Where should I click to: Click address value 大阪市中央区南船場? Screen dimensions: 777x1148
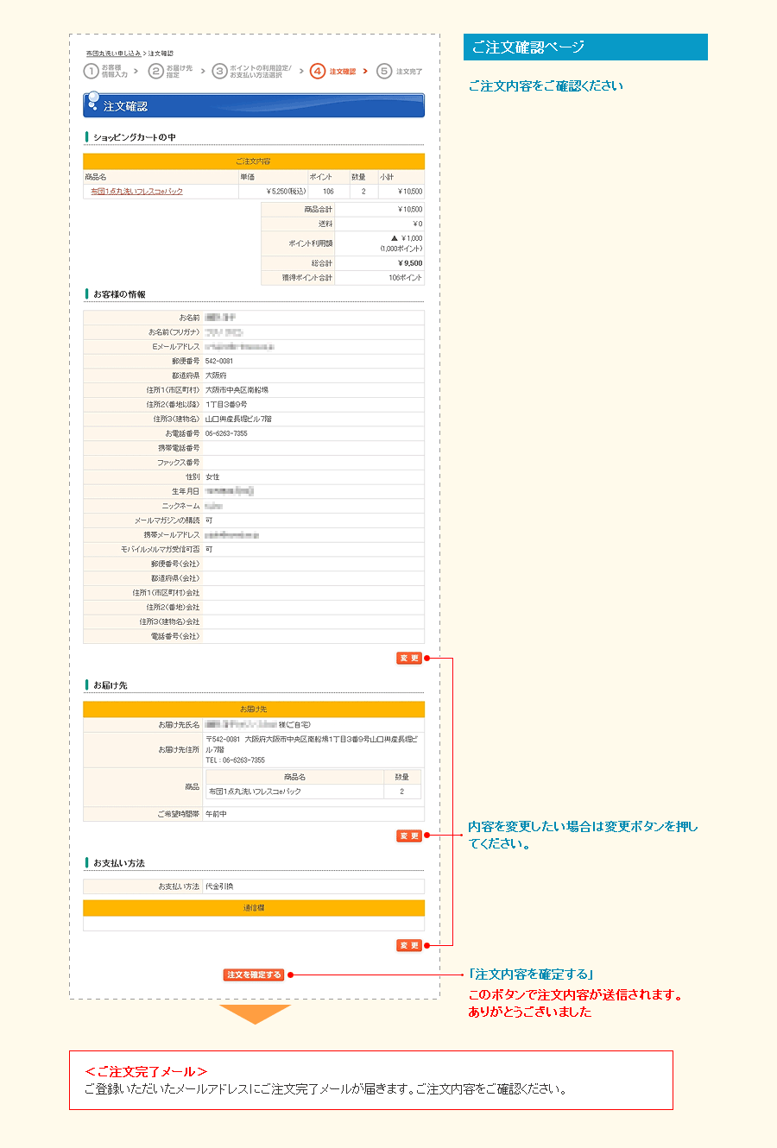[x=237, y=390]
